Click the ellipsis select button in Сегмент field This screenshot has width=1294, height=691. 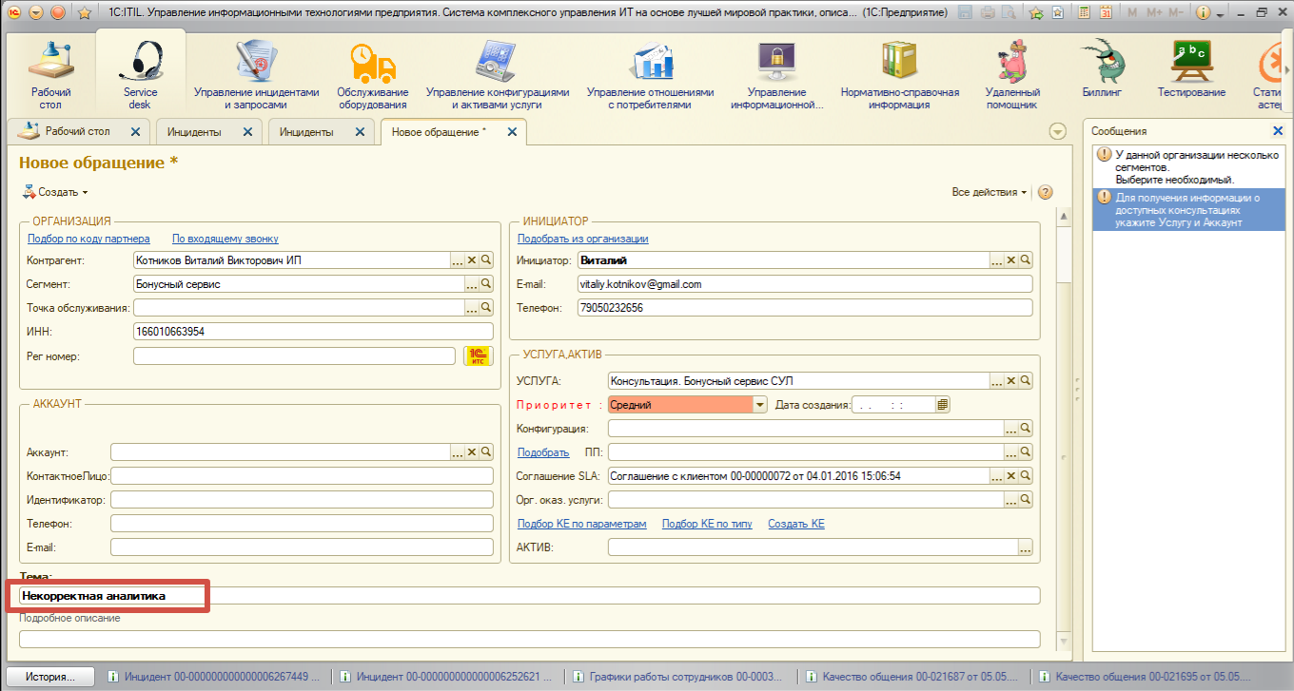point(471,283)
